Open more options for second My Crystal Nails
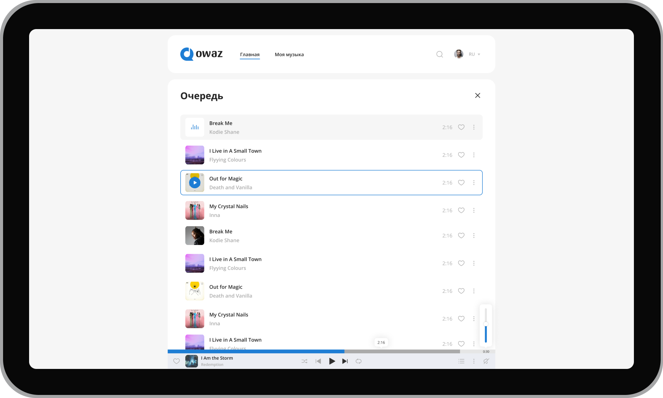Viewport: 663px width, 398px height. click(474, 319)
